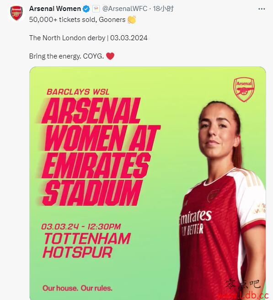Click The North London derby date line

pyautogui.click(x=88, y=37)
